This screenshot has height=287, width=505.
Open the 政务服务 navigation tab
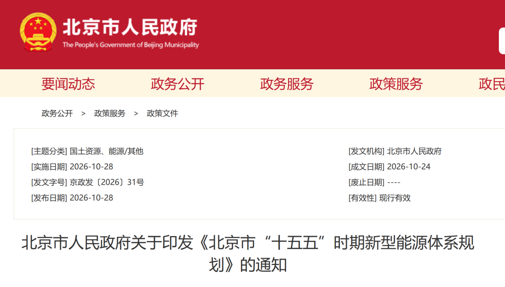click(x=287, y=84)
